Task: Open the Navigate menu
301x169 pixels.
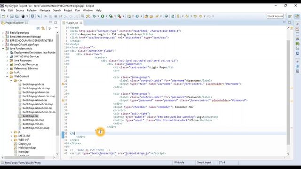Action: coord(45,10)
